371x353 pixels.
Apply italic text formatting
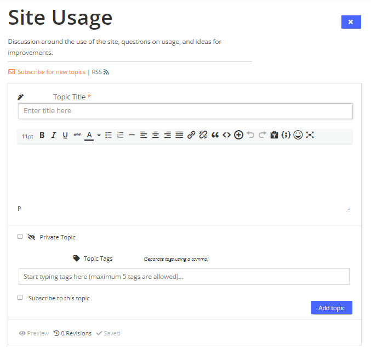point(54,135)
